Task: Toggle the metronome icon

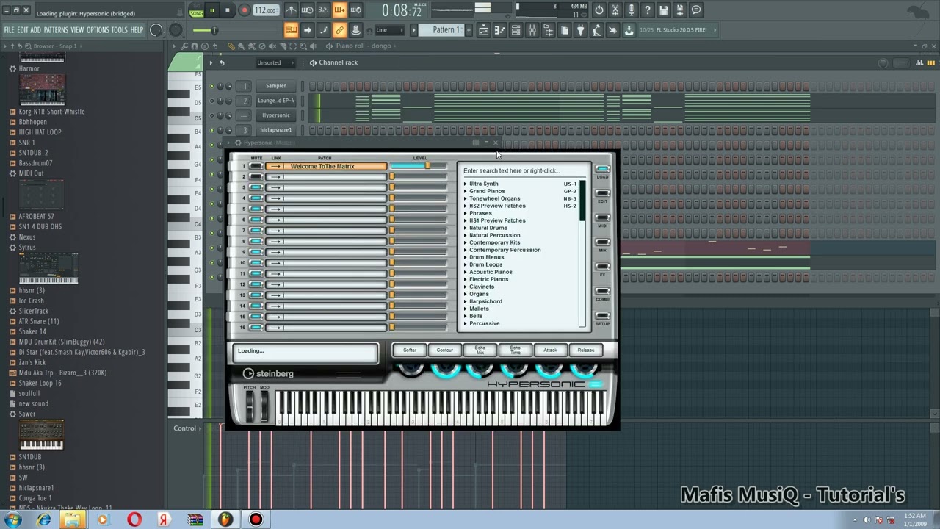Action: [292, 10]
